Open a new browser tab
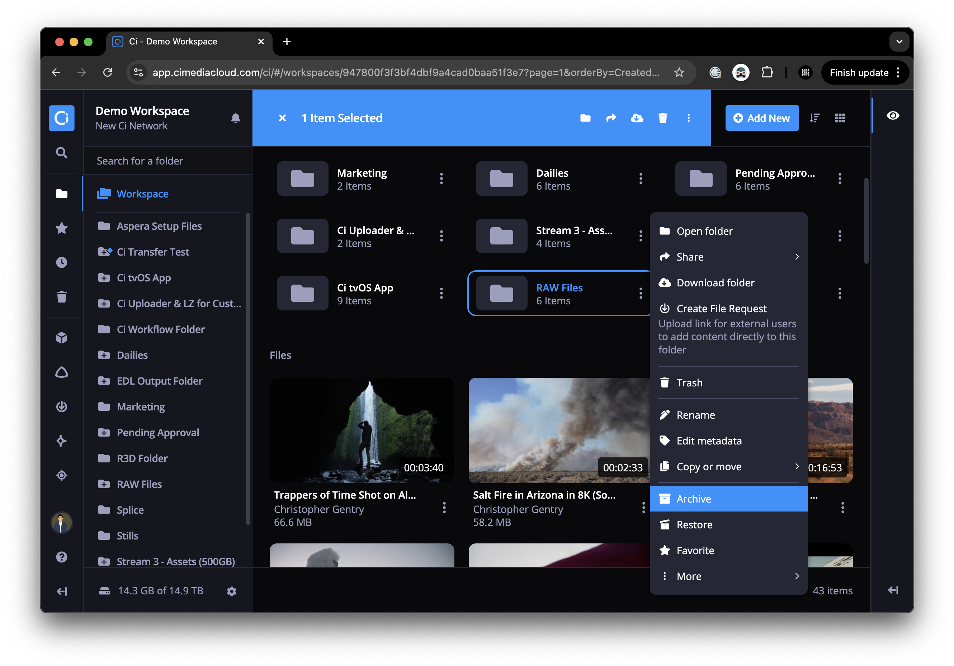The image size is (954, 666). point(287,42)
